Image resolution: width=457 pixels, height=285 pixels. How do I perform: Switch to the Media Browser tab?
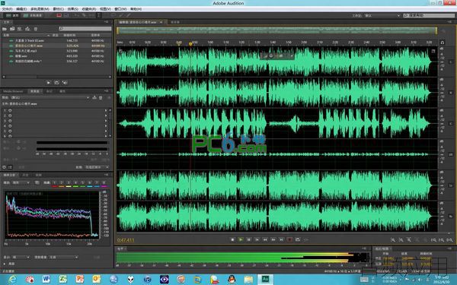[13, 91]
